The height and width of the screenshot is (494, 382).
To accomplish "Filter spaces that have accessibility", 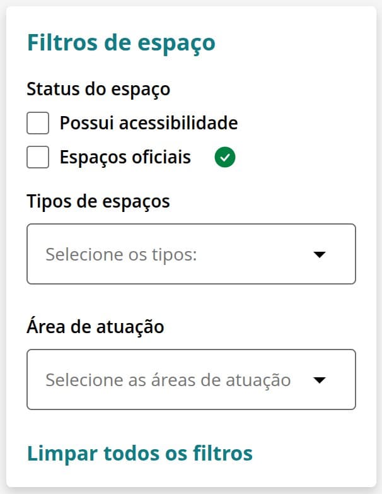I will click(x=38, y=123).
